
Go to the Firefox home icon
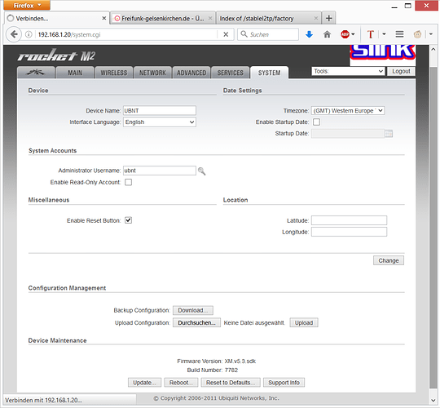[327, 34]
